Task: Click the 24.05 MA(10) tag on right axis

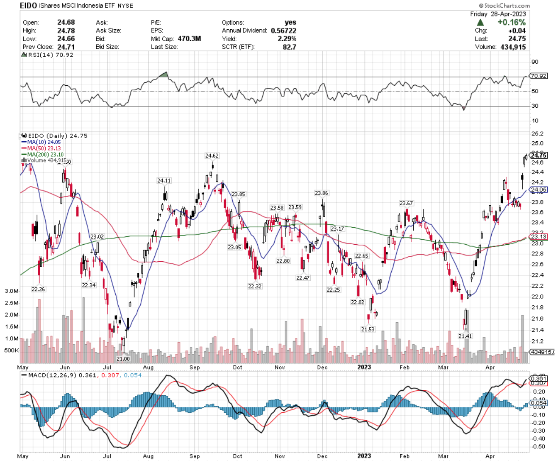Action: click(538, 190)
